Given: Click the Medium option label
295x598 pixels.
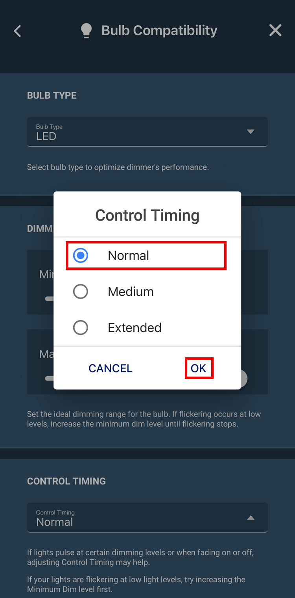Looking at the screenshot, I should click(131, 292).
